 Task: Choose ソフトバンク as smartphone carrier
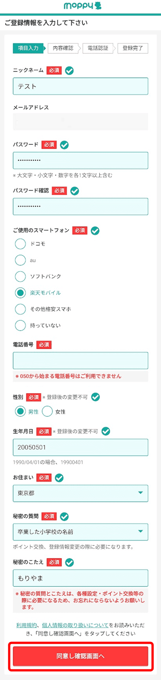(20, 276)
